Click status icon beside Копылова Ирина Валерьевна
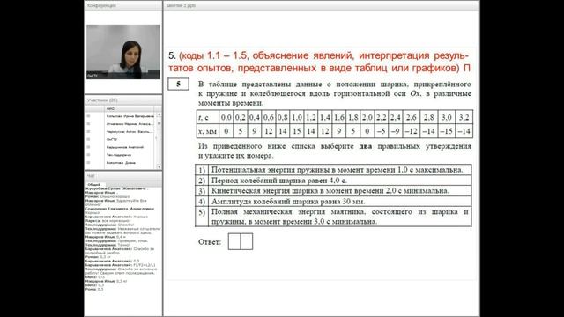564x317 pixels. (88, 116)
